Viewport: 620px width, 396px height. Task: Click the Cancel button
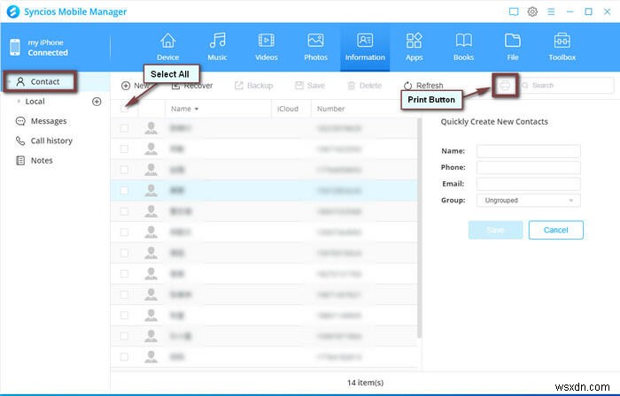click(555, 230)
